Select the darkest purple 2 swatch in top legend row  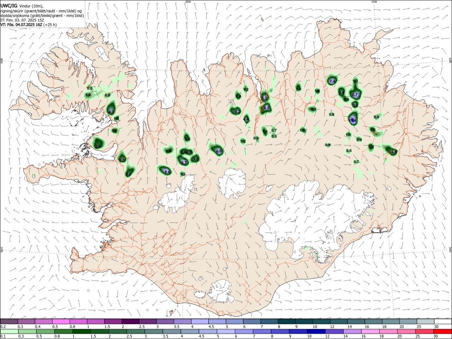[130, 321]
